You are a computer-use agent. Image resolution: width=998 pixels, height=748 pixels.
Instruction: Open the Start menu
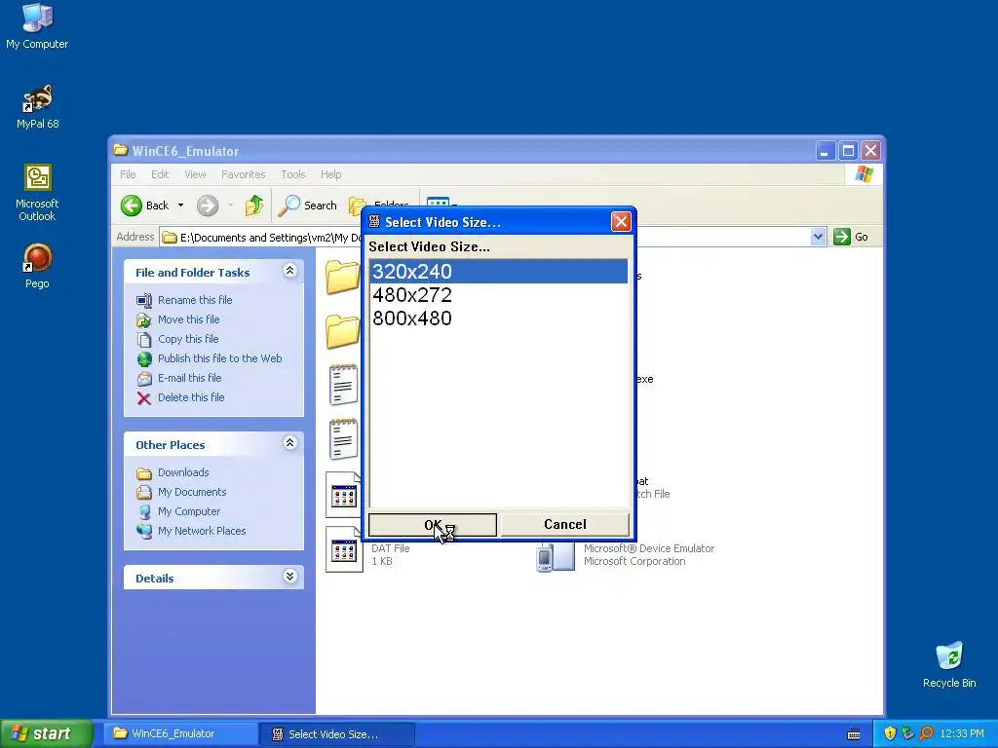(x=46, y=733)
